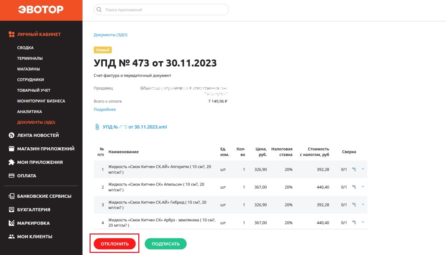Go to Мои приложения
Image resolution: width=446 pixels, height=255 pixels.
point(40,162)
